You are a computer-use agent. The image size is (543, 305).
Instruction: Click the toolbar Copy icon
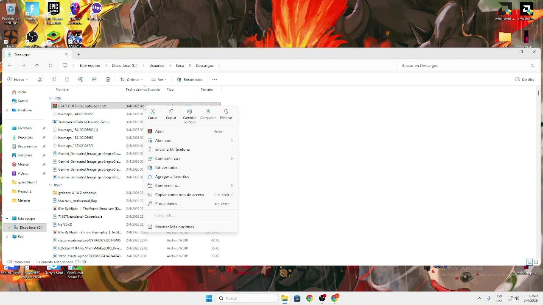click(53, 80)
